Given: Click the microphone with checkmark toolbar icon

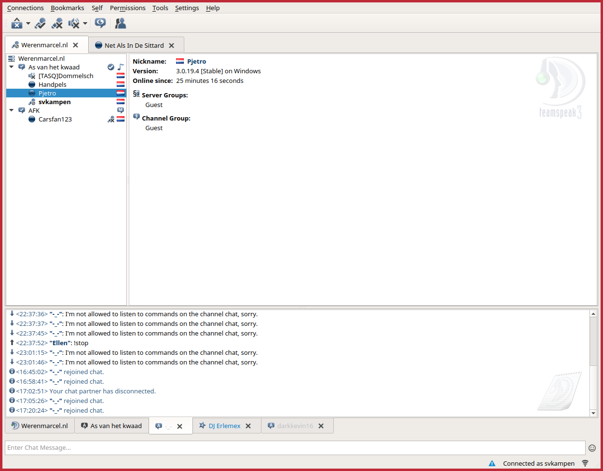Looking at the screenshot, I should [x=41, y=23].
